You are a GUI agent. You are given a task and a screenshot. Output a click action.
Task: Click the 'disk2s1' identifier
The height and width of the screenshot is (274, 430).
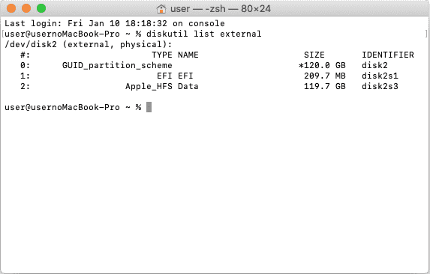pos(380,76)
